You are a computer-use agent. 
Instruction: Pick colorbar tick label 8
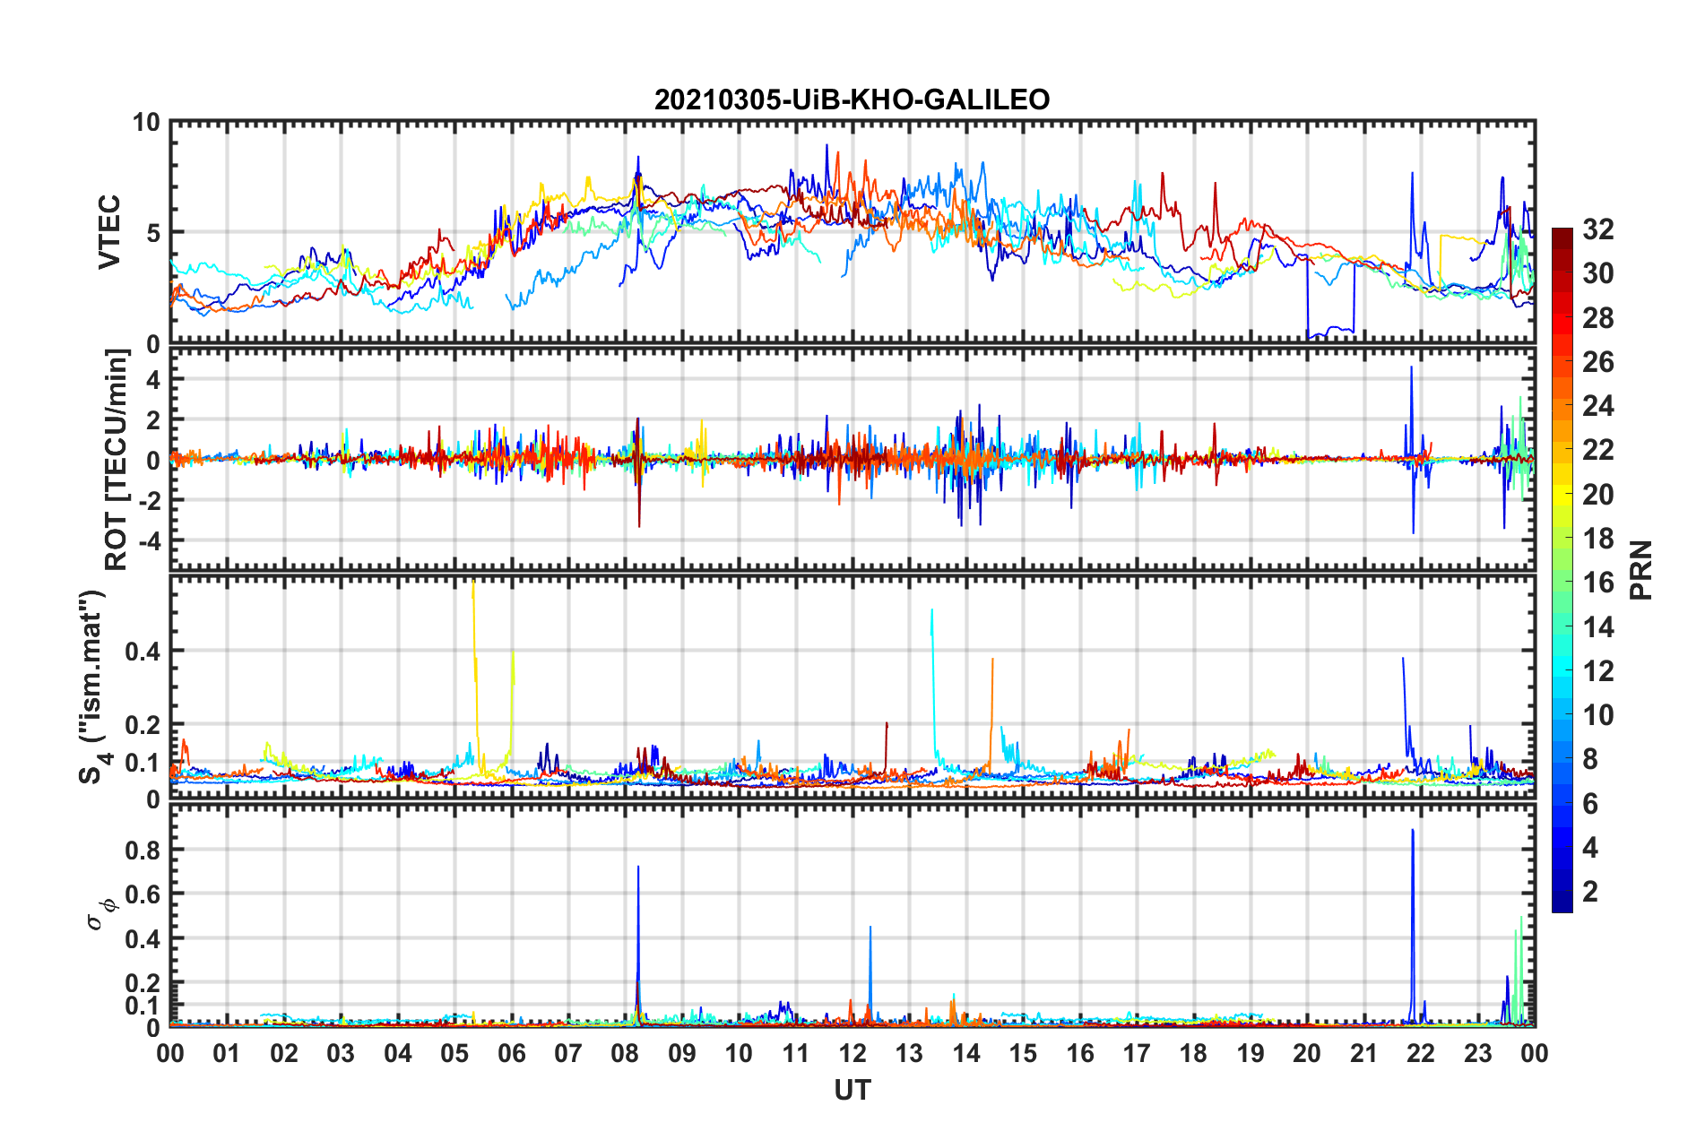[1590, 759]
